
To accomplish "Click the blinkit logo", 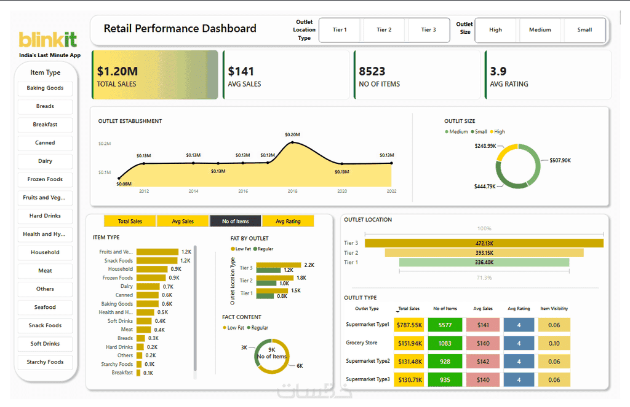I will pos(48,40).
